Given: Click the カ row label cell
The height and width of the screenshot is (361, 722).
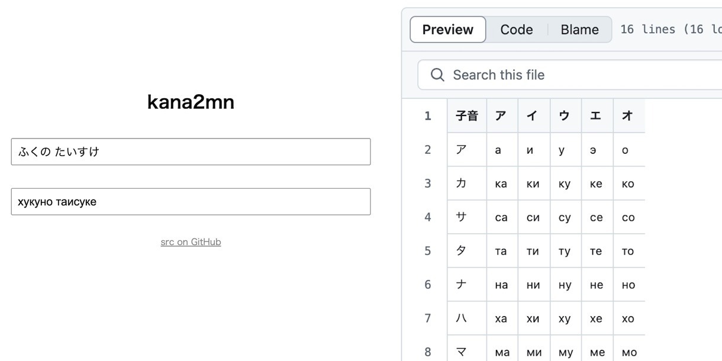Looking at the screenshot, I should click(467, 183).
